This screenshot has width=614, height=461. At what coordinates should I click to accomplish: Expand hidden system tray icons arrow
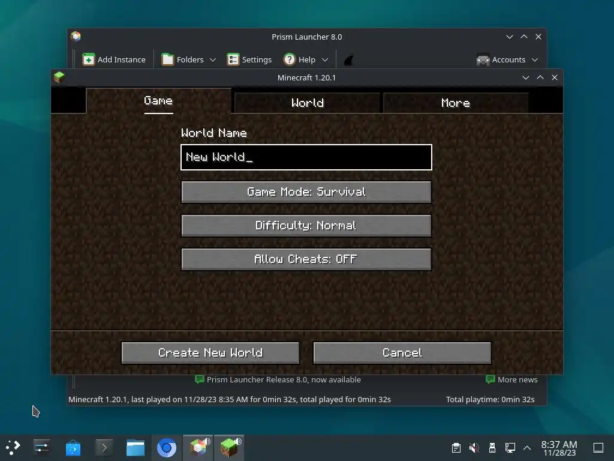coord(527,448)
